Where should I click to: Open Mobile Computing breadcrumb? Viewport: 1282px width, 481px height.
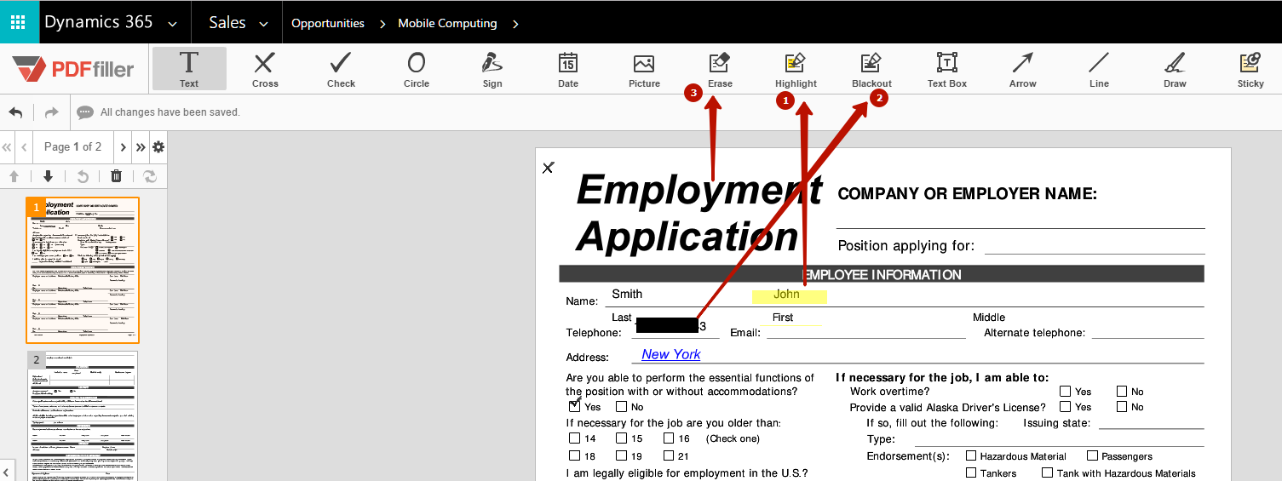pyautogui.click(x=447, y=23)
